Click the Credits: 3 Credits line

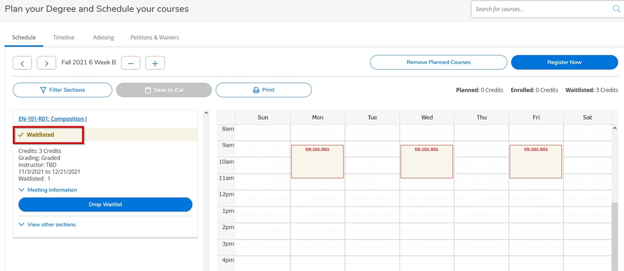40,151
